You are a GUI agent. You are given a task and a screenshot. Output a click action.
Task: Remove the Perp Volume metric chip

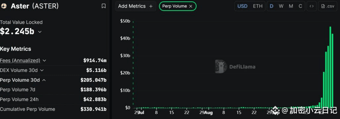(191, 6)
